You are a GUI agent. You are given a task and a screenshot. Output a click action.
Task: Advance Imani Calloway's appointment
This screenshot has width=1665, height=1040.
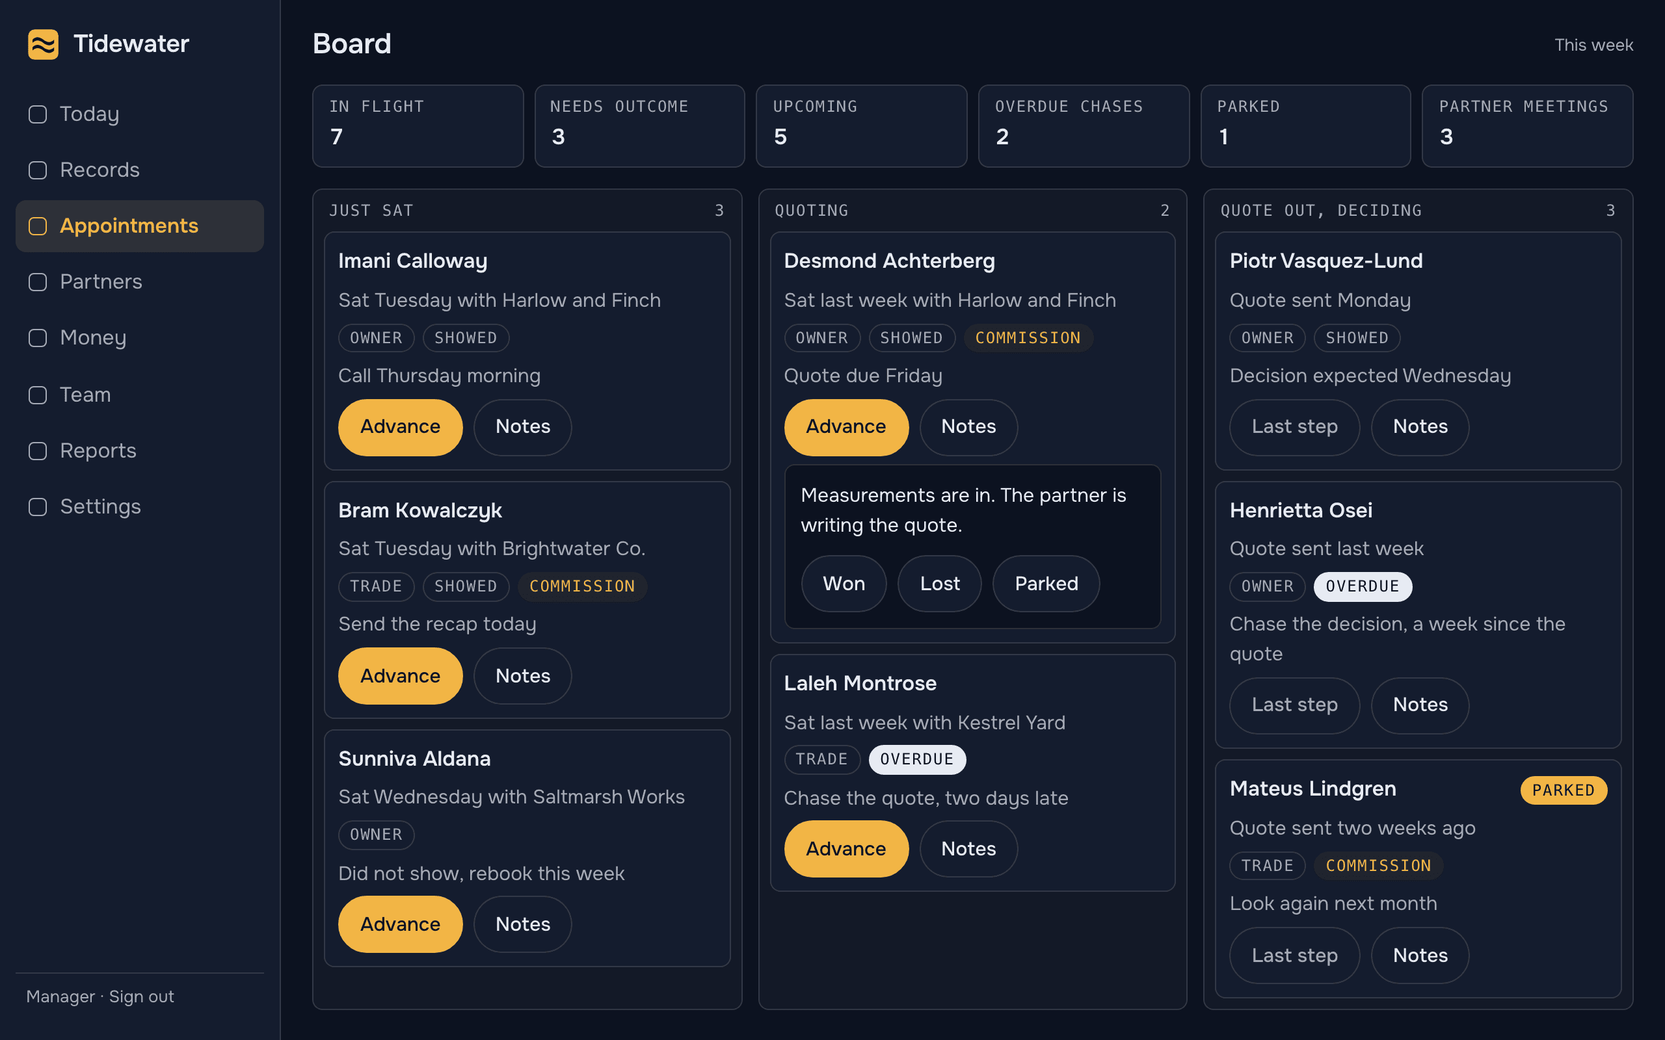401,427
